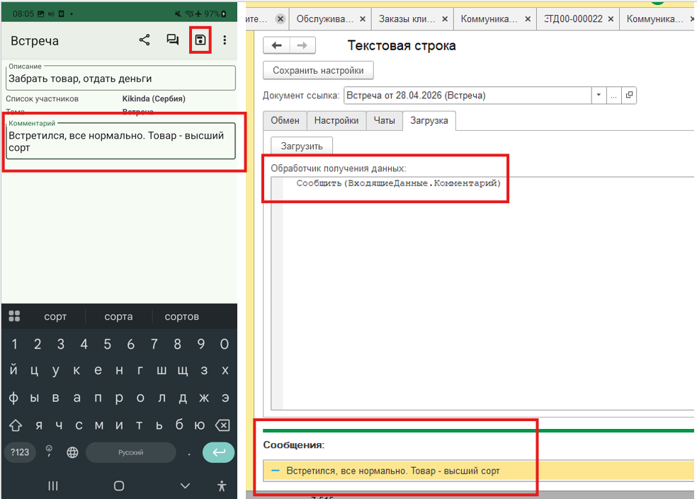Toggle the shift key on keyboard
Image resolution: width=697 pixels, height=499 pixels.
pos(16,425)
